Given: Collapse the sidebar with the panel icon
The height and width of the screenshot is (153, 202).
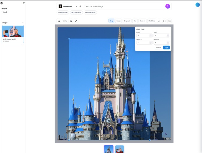Looking at the screenshot, I should click(24, 3).
